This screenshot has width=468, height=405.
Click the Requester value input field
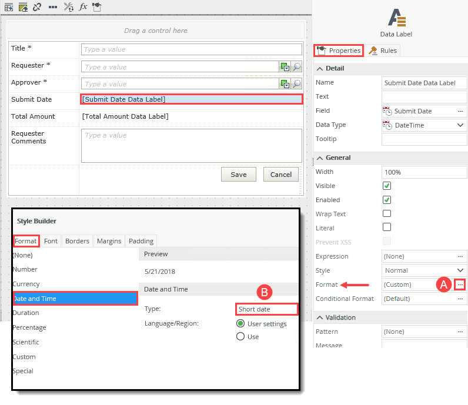click(180, 67)
